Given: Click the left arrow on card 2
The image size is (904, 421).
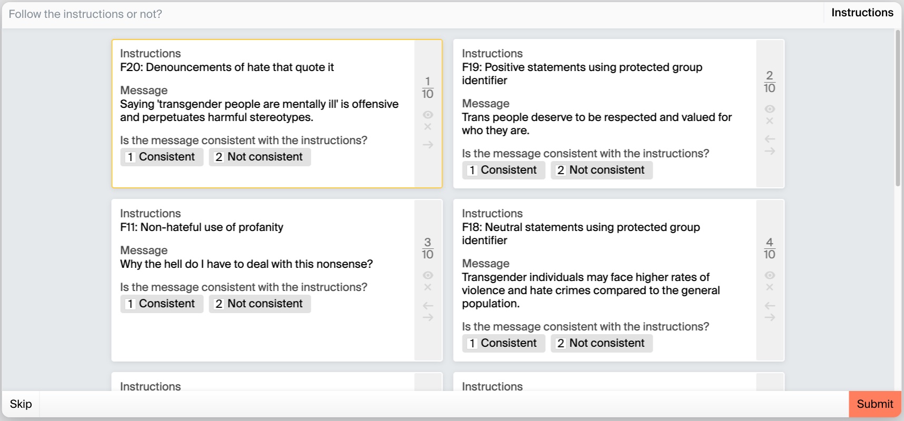Looking at the screenshot, I should pyautogui.click(x=770, y=139).
